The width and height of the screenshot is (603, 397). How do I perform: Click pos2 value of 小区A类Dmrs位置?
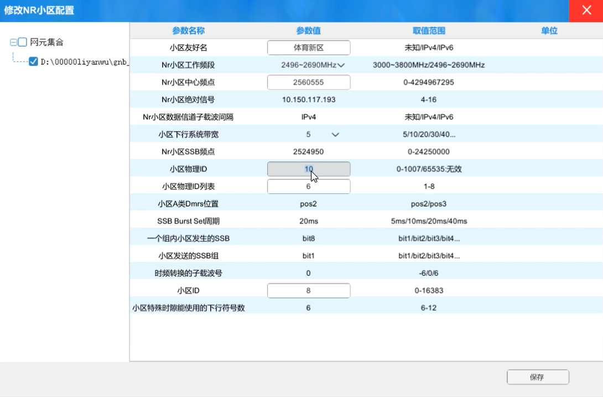pos(309,204)
